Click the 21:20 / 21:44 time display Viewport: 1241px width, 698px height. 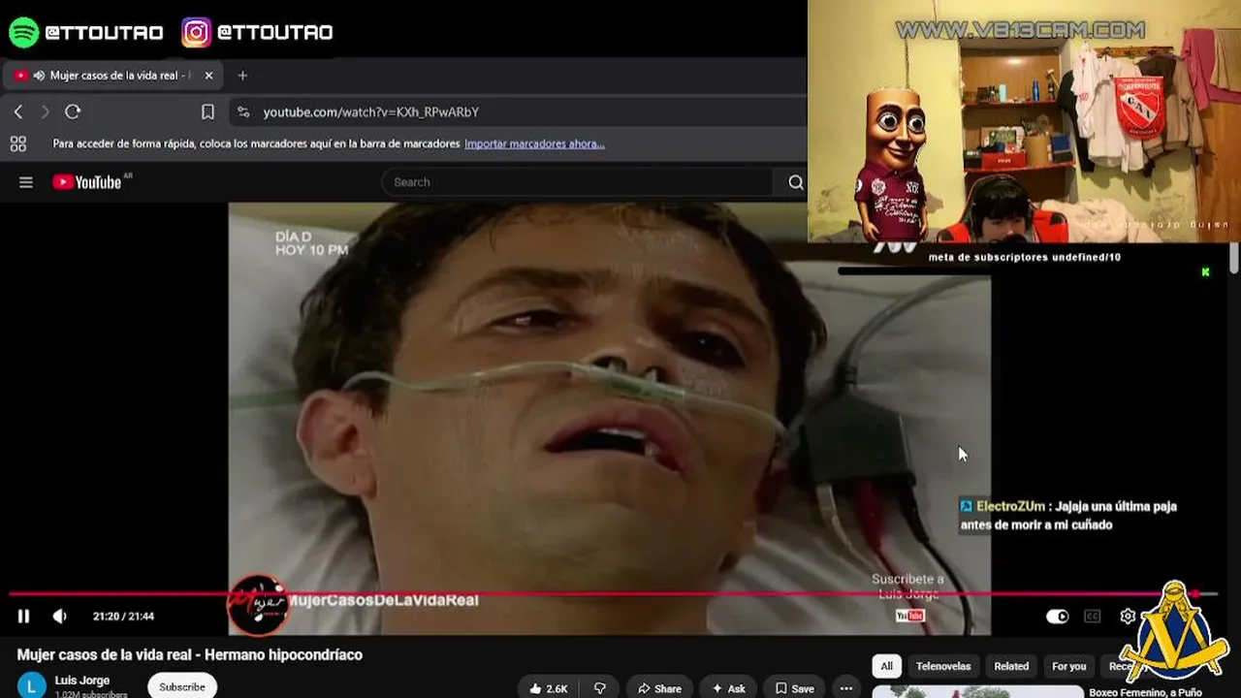pyautogui.click(x=123, y=617)
